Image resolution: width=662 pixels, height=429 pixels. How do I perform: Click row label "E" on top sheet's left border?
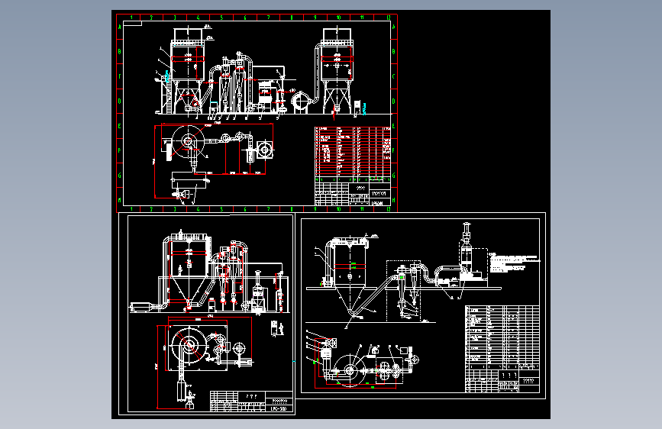pos(120,126)
